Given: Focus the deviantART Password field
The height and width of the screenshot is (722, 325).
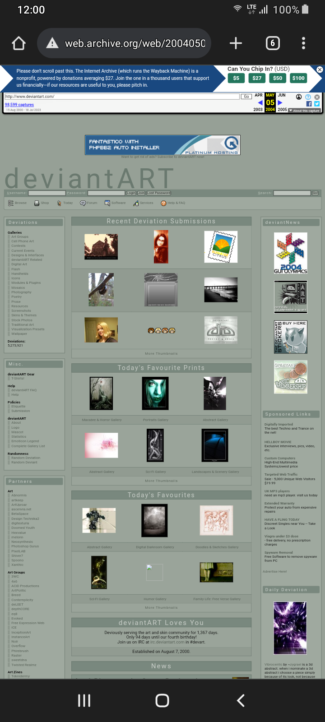Looking at the screenshot, I should (106, 193).
